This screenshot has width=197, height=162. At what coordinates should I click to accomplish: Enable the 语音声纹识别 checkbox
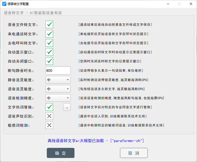49,116
